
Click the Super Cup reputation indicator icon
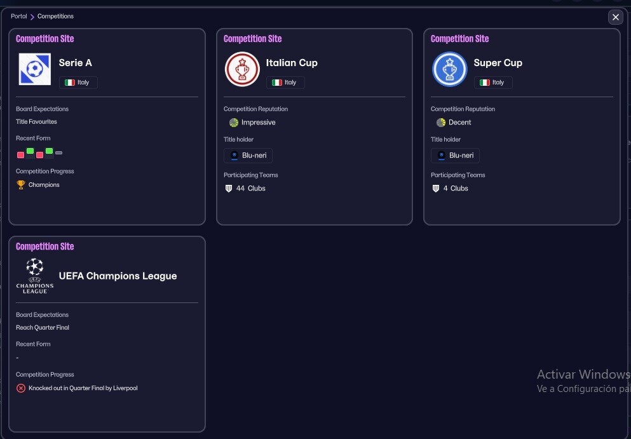(440, 123)
